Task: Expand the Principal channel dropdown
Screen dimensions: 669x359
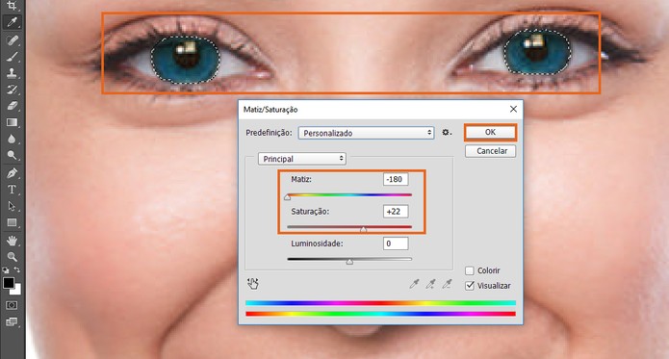Action: (x=302, y=159)
